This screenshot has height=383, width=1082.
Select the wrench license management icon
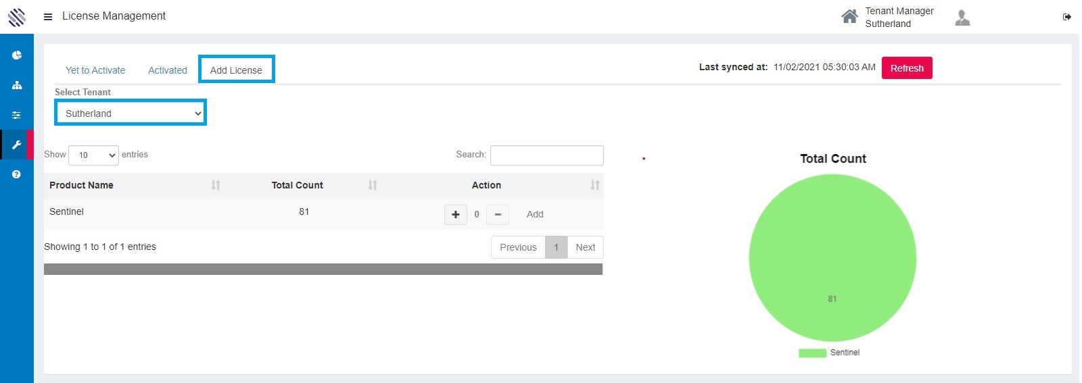click(17, 145)
